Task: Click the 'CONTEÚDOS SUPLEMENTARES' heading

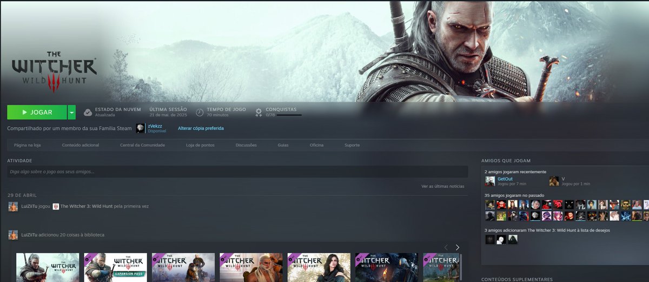Action: [x=517, y=279]
